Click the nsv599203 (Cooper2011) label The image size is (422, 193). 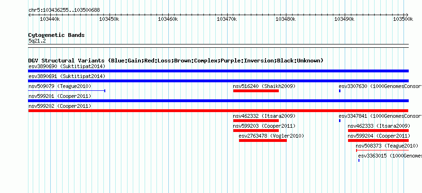[x=264, y=126]
